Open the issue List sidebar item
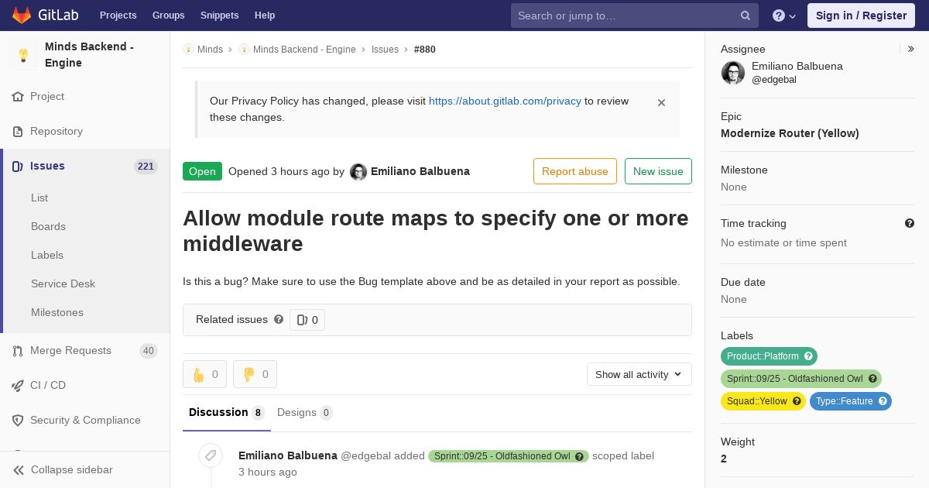 pyautogui.click(x=39, y=198)
